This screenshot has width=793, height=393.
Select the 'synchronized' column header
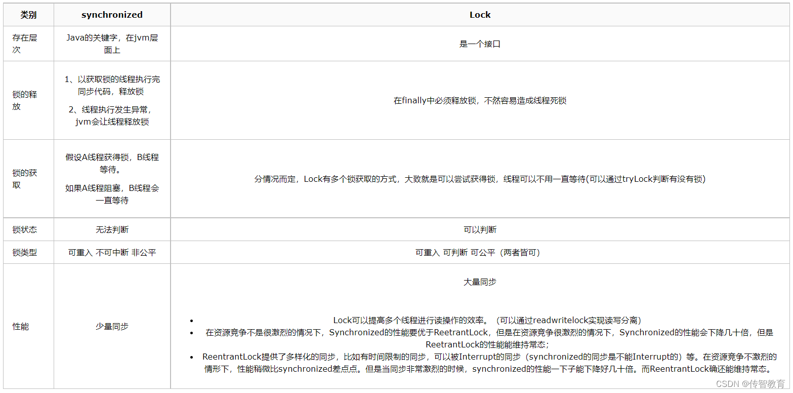[112, 15]
